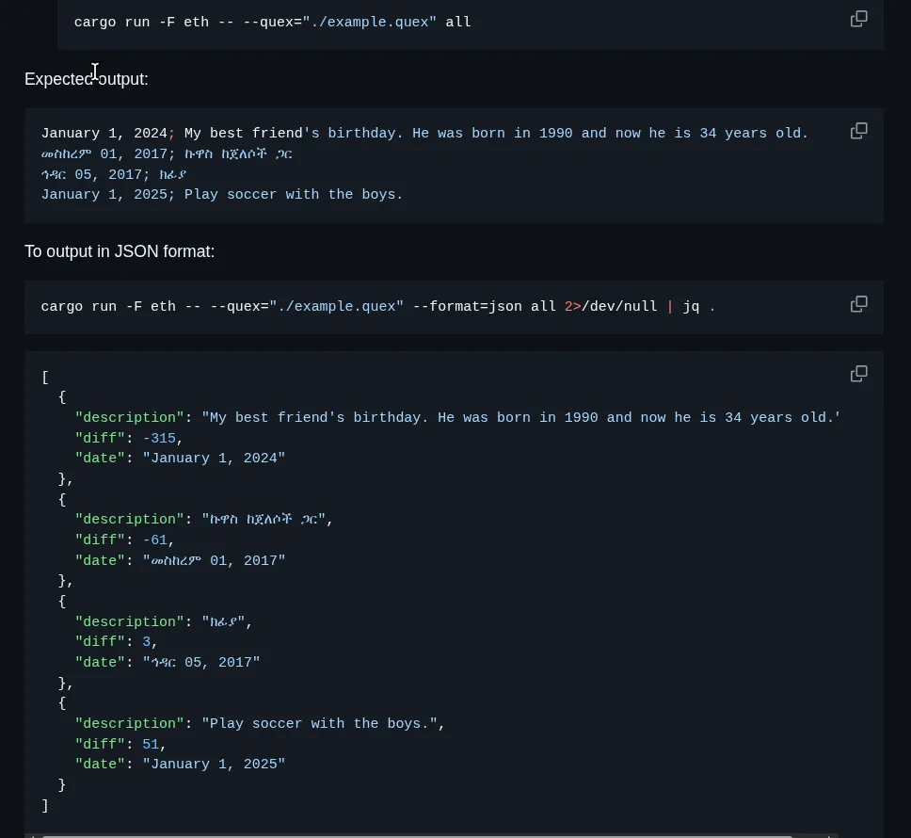Click the 'To output in JSON format:' text

[x=120, y=251]
